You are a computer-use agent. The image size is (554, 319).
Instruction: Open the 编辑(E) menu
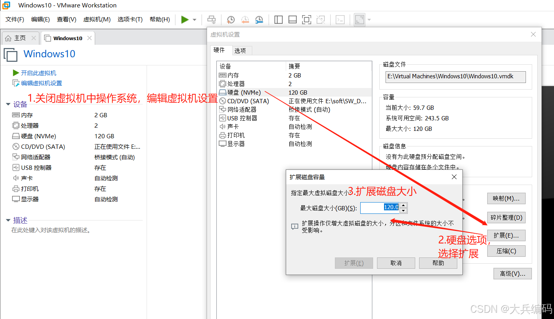pyautogui.click(x=41, y=19)
